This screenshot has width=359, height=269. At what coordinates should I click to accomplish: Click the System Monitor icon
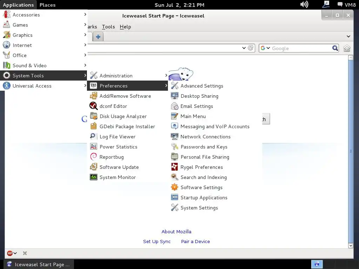point(93,177)
